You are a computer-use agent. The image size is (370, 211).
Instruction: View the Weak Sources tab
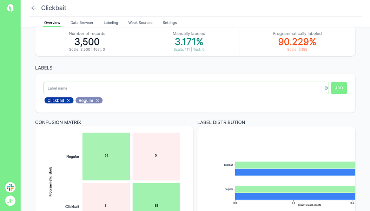[x=140, y=23]
